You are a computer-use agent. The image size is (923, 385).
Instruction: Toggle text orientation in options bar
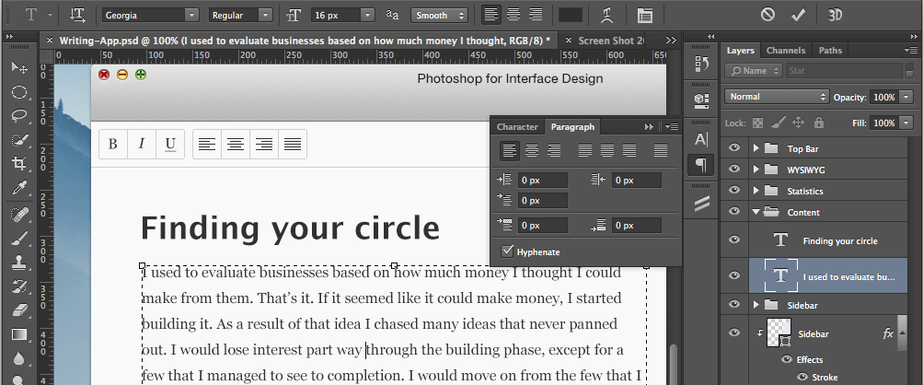click(77, 16)
